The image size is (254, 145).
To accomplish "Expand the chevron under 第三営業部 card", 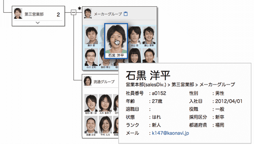I will pyautogui.click(x=38, y=23).
